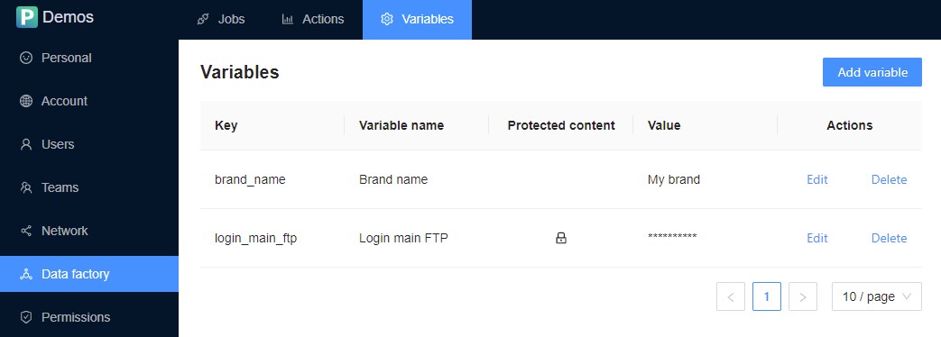Click the Users person icon
Image resolution: width=941 pixels, height=337 pixels.
pos(26,144)
